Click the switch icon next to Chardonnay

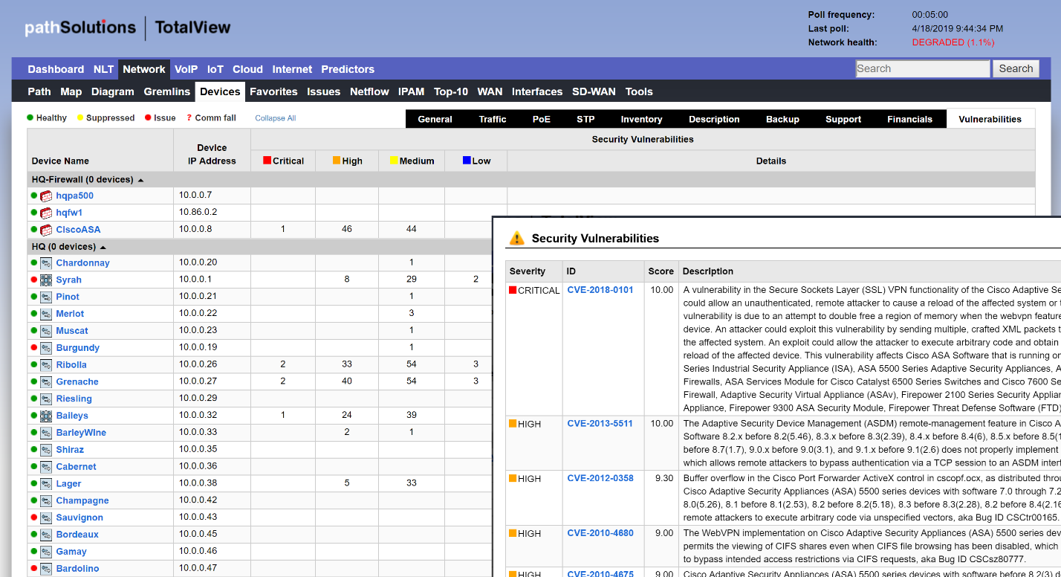click(46, 263)
